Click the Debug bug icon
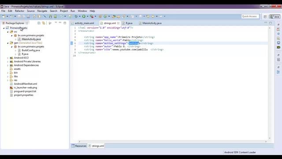This screenshot has height=159, width=282. click(76, 16)
